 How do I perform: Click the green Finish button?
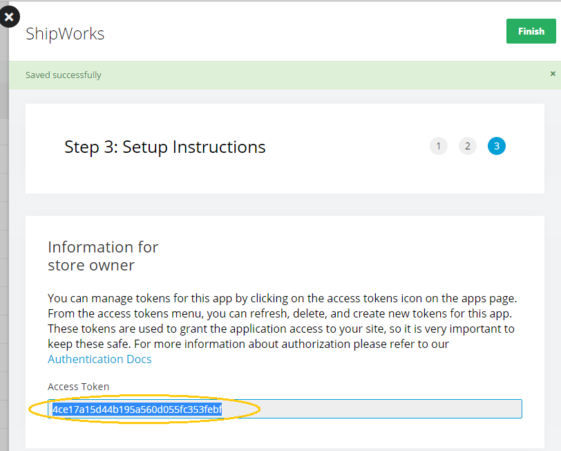pyautogui.click(x=531, y=31)
